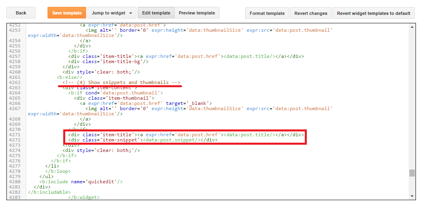The height and width of the screenshot is (209, 426).
Task: Click line number 4262 in gutter
Action: (x=14, y=82)
